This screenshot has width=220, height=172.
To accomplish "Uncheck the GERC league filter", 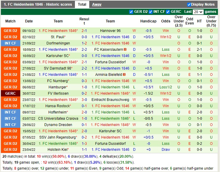I will pos(168,12).
